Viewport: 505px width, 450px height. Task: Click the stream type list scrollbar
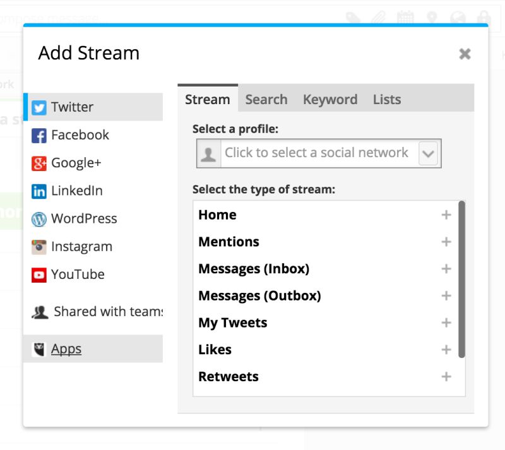pos(461,279)
